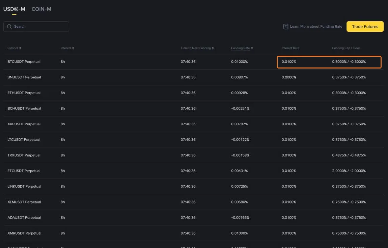Click XLMUSDT cap/floor 0.7500% / -0.7500%

[349, 202]
